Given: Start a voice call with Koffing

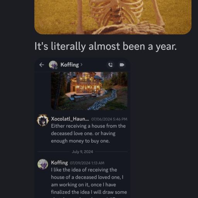Looking at the screenshot, I should (110, 65).
